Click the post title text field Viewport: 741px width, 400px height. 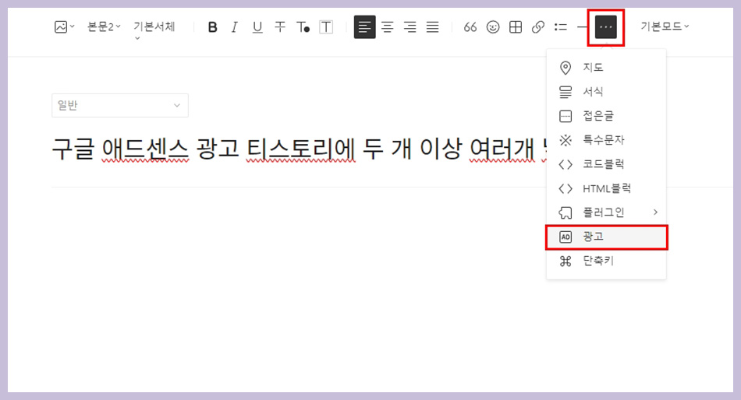300,149
